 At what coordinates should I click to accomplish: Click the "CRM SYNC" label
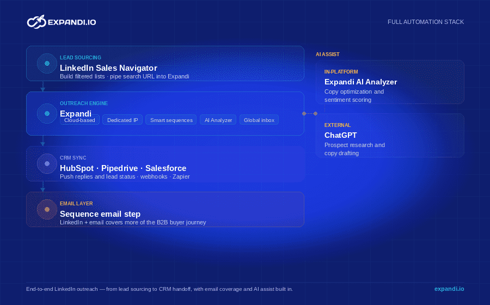73,158
